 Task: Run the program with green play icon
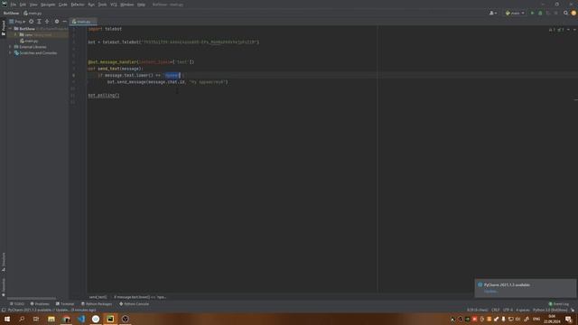pyautogui.click(x=532, y=13)
